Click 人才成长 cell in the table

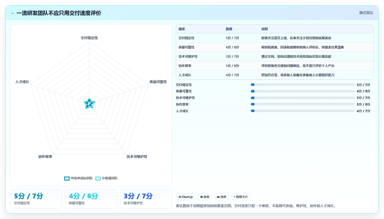[x=185, y=75]
